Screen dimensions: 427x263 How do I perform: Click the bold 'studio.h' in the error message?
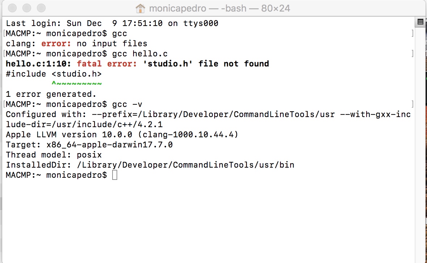168,64
